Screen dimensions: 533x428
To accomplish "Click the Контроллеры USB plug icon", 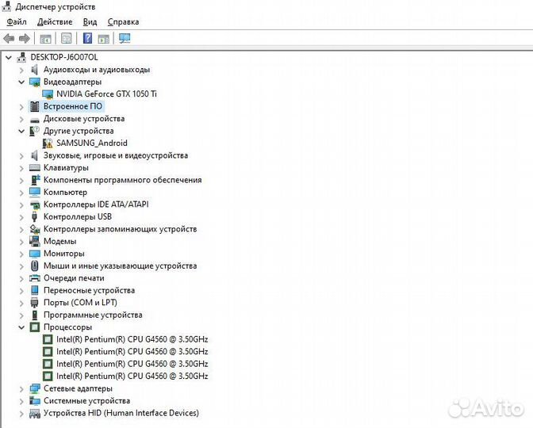I will tap(34, 216).
